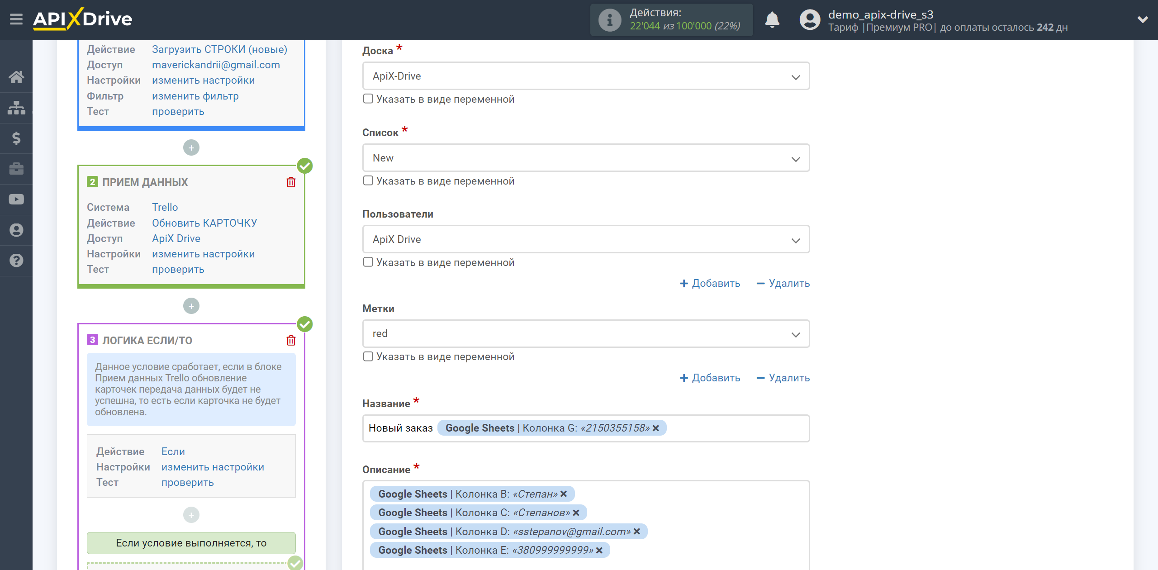Toggle variable checkbox under Список
This screenshot has height=570, width=1158.
[x=368, y=180]
